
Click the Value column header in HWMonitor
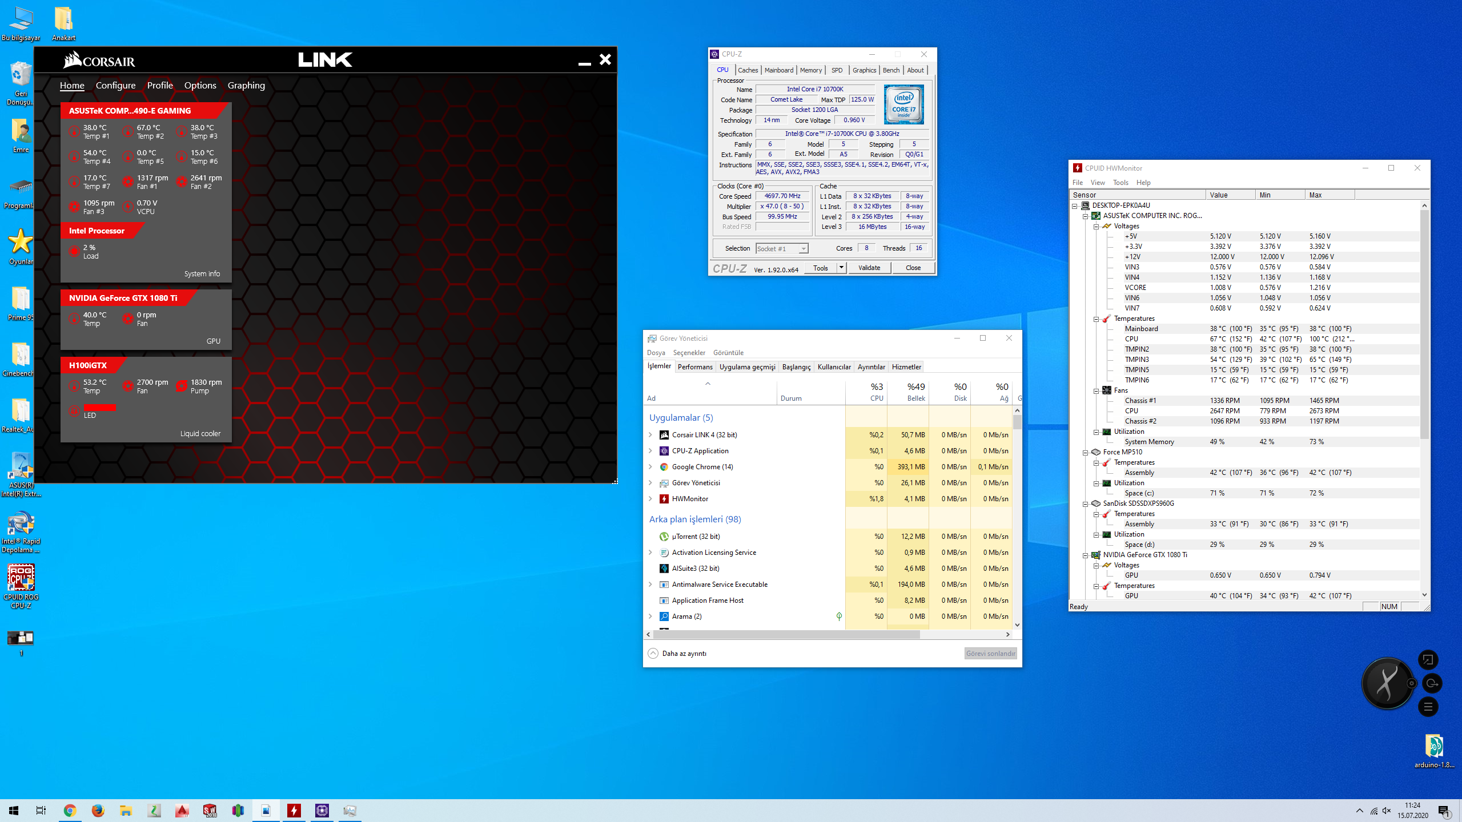(1230, 195)
